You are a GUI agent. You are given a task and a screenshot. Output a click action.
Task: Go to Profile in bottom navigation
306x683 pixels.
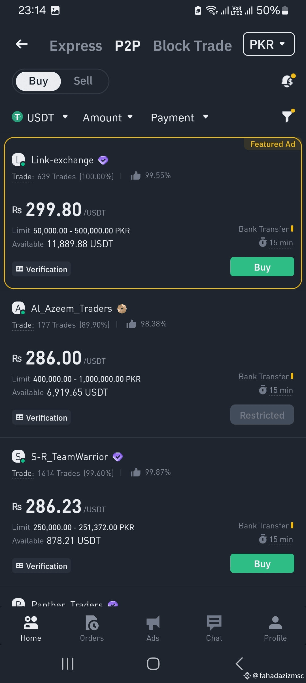[x=275, y=628]
